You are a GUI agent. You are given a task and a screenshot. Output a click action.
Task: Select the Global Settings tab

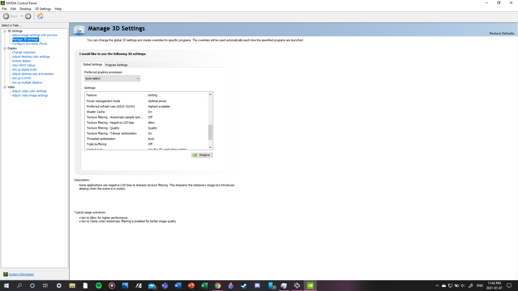[93, 64]
